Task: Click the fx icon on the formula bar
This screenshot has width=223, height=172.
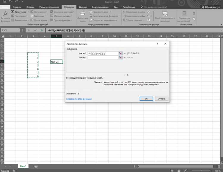Action: [42, 30]
